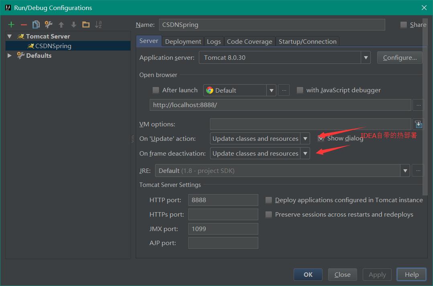Click the Configure... button
The image size is (433, 286).
click(400, 58)
